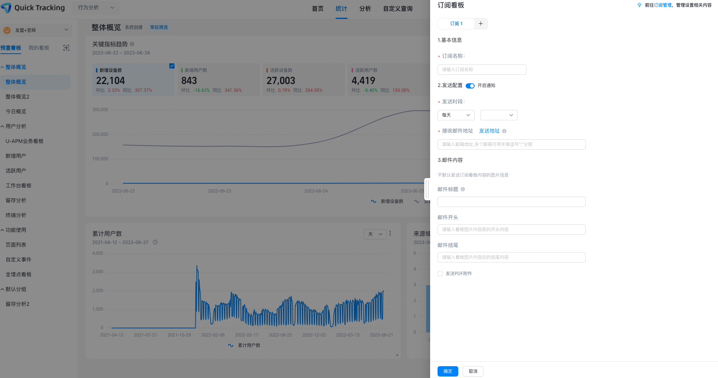This screenshot has width=718, height=378.
Task: Check the 发送PDF附件 checkbox
Action: [440, 274]
